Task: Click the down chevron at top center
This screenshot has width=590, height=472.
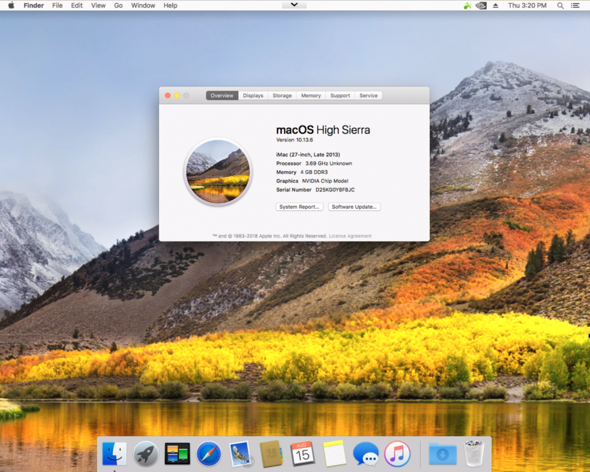Action: click(x=294, y=5)
